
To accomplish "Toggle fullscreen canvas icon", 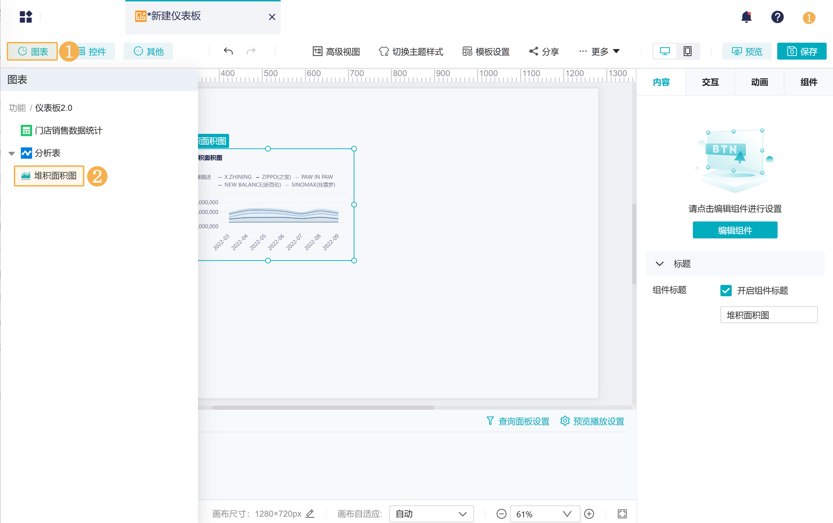I will [622, 514].
